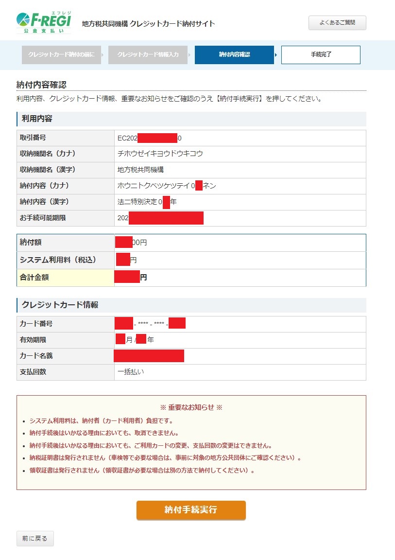Click the site title 地方税共同機構 クレジットカード納付サイト
395x560 pixels.
[x=149, y=24]
